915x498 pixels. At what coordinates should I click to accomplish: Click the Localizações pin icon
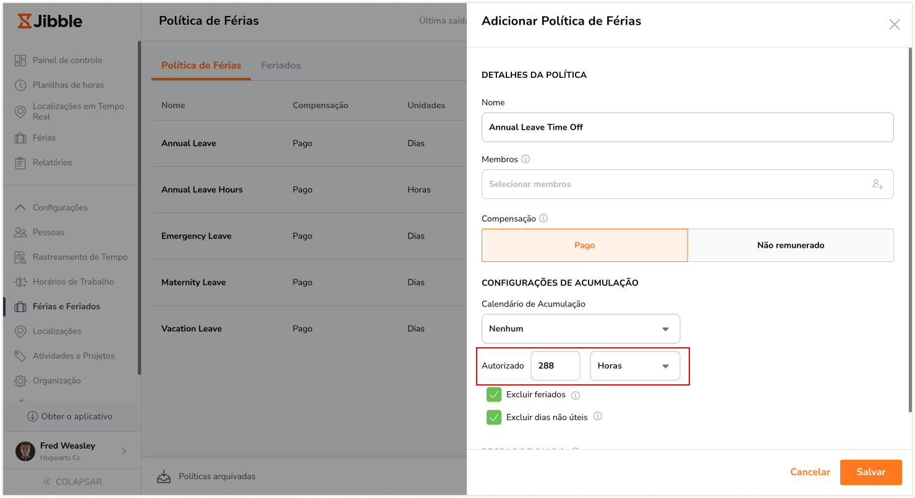point(20,331)
